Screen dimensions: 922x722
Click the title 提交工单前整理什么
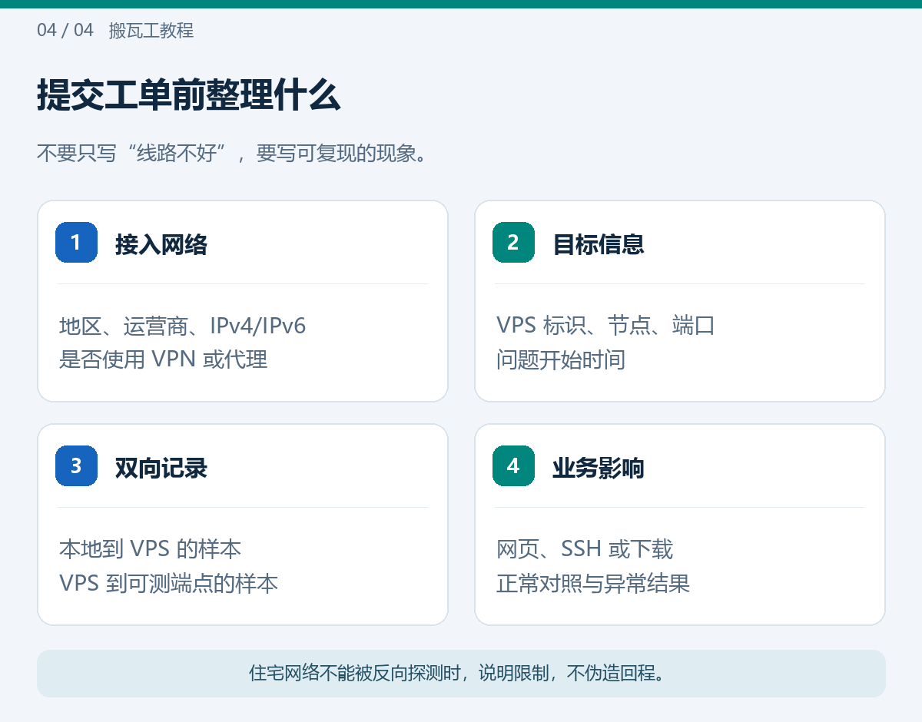pyautogui.click(x=189, y=97)
